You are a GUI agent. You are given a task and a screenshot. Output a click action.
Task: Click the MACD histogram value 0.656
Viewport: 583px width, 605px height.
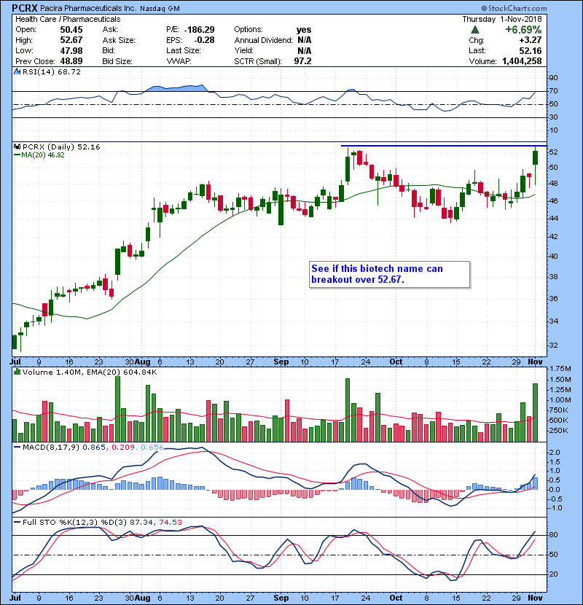[152, 448]
